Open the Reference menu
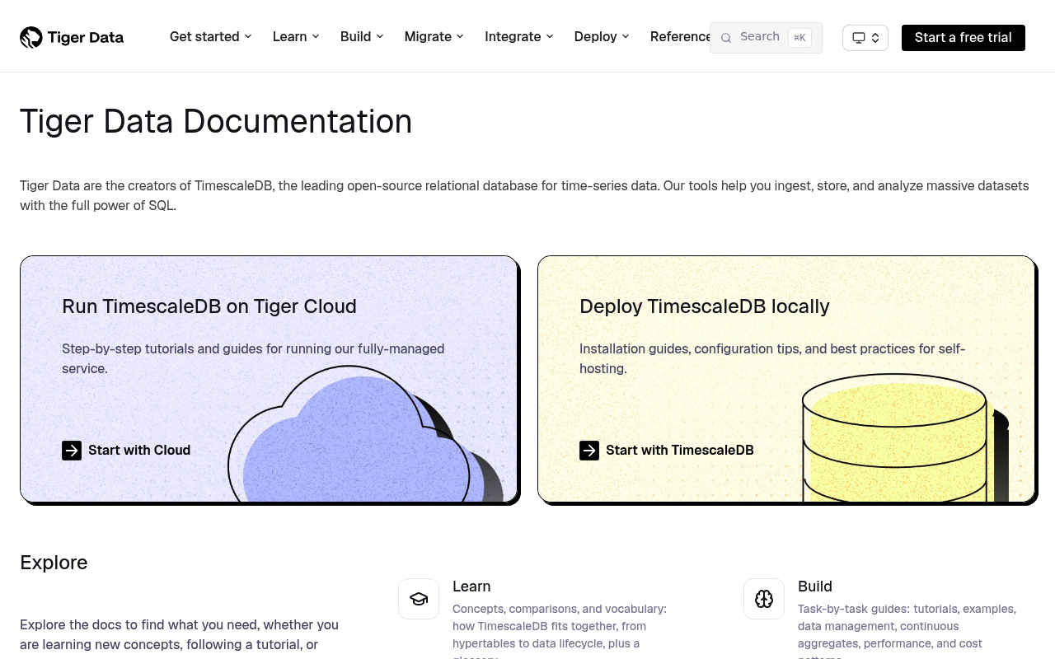The height and width of the screenshot is (659, 1055). pyautogui.click(x=679, y=37)
